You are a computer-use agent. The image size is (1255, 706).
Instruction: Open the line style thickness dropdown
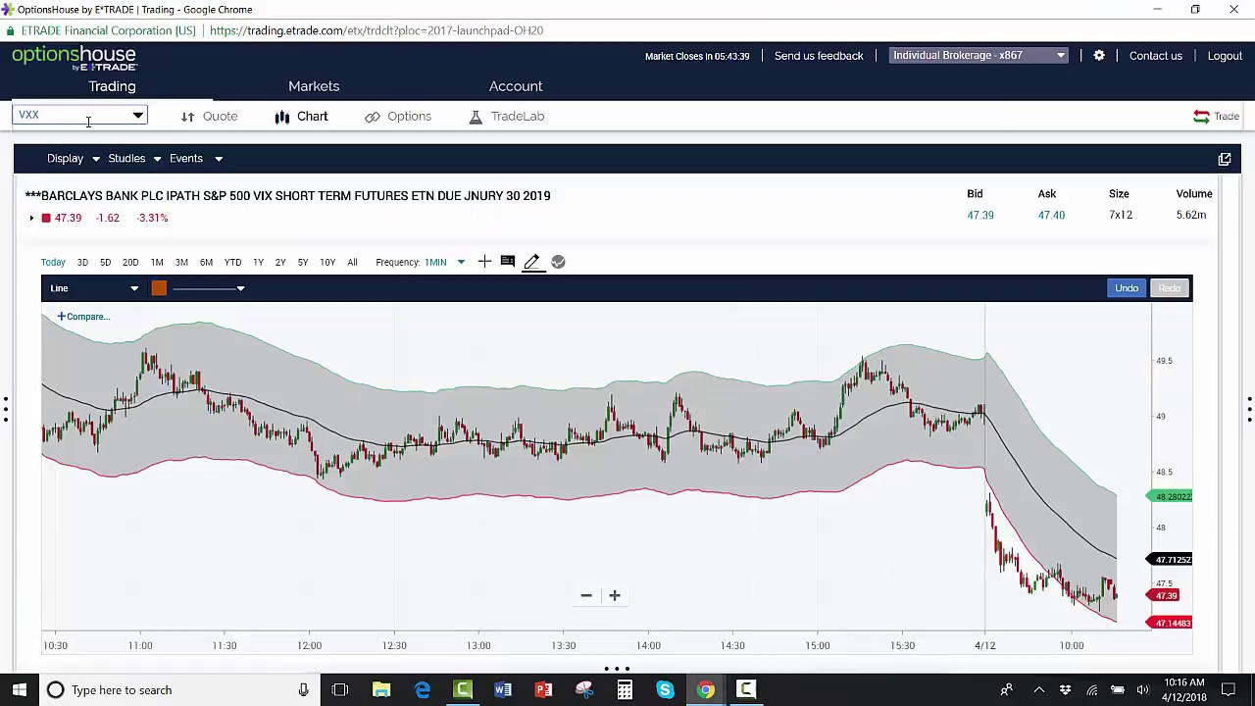coord(211,288)
